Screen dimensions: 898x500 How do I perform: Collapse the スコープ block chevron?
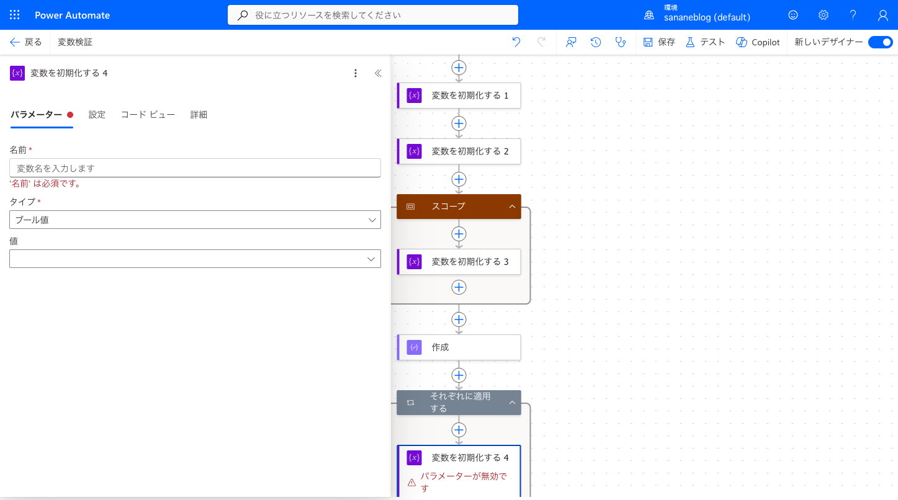(512, 207)
